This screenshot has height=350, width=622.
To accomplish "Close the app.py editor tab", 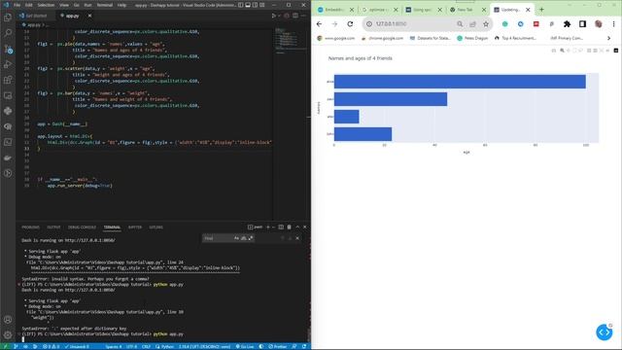I will click(x=89, y=16).
